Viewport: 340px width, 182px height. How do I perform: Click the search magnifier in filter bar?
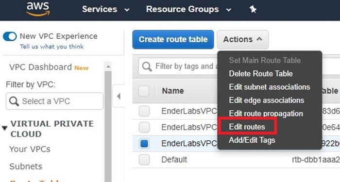tap(147, 66)
